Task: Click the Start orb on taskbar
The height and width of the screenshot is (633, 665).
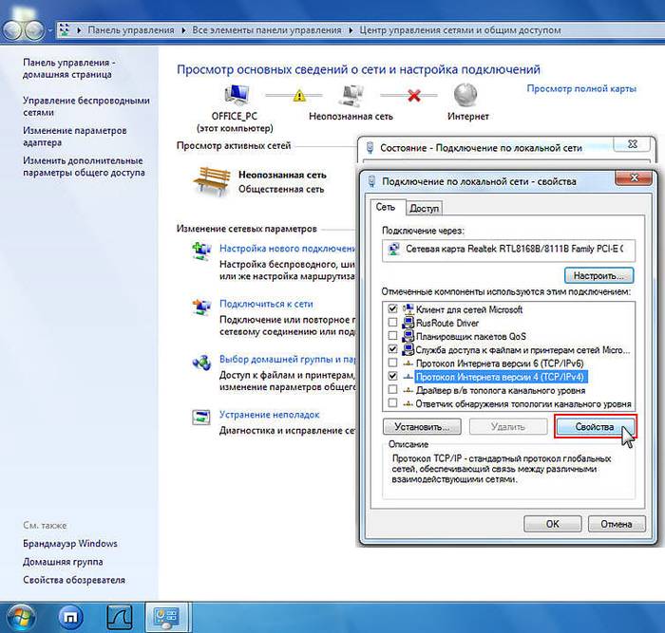Action: point(21,617)
